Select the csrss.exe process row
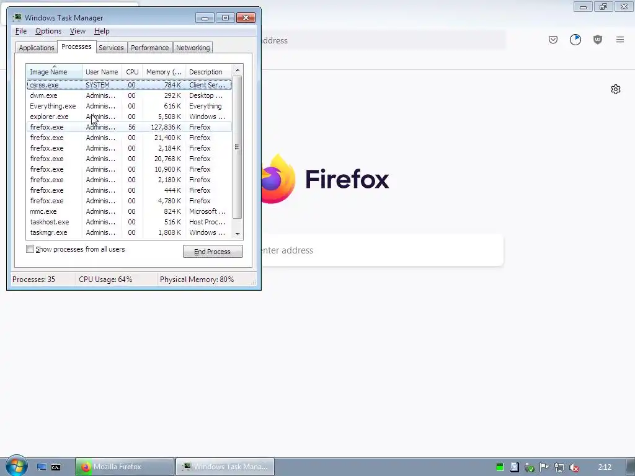The height and width of the screenshot is (476, 635). [129, 84]
